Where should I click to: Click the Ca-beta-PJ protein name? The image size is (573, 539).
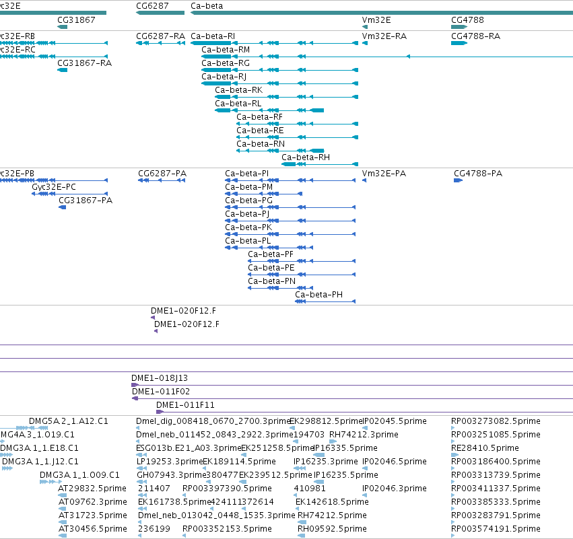(x=247, y=214)
